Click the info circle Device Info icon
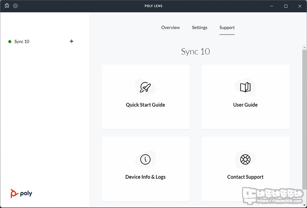 click(145, 159)
